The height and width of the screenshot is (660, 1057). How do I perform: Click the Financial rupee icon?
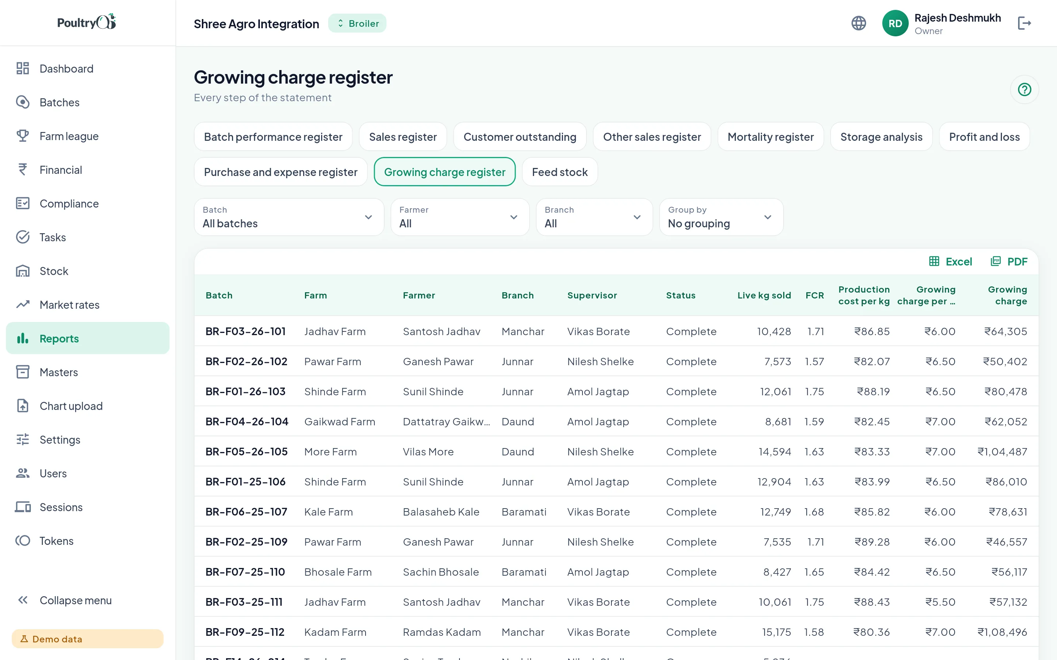click(x=23, y=169)
